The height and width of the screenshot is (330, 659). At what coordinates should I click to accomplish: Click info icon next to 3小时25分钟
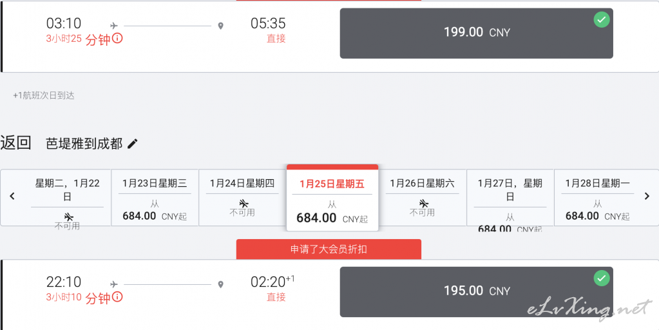point(118,39)
